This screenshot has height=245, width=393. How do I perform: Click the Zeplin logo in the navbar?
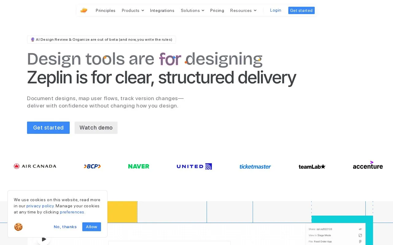[x=84, y=10]
